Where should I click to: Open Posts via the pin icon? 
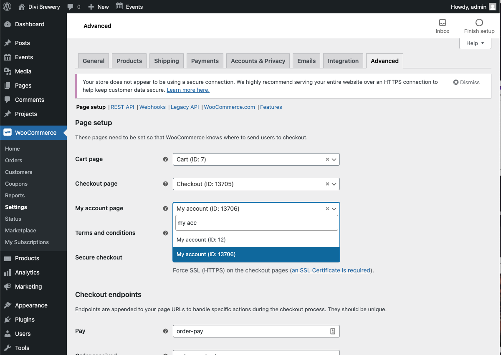pyautogui.click(x=8, y=43)
